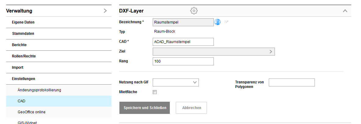
Task: Focus the Rang input field
Action: pos(183,61)
